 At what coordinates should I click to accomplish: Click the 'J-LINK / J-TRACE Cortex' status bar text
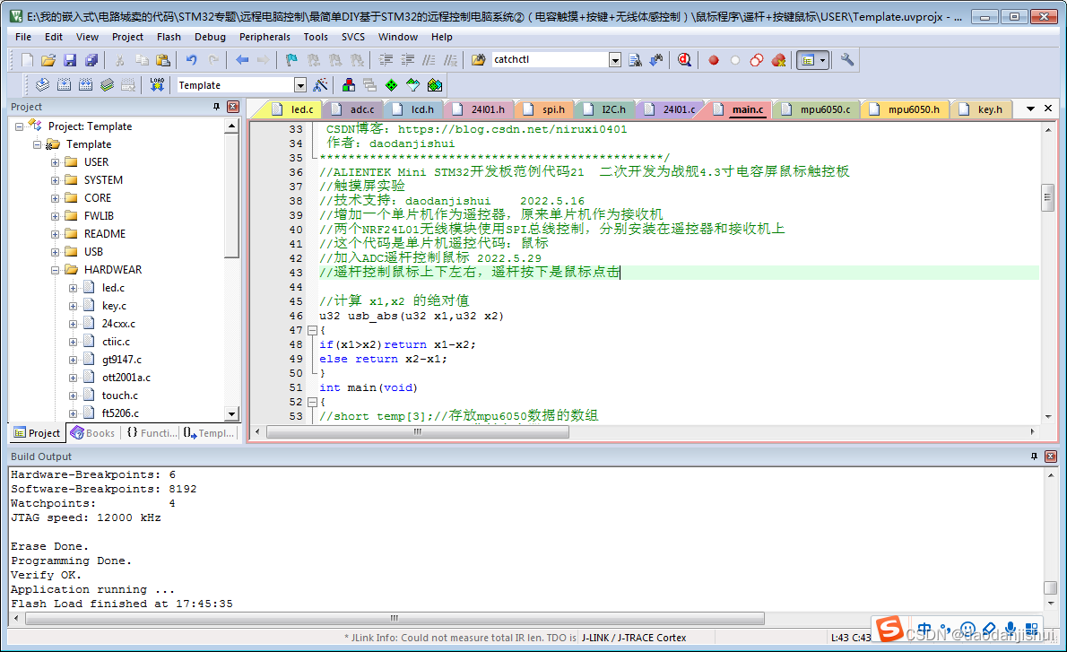click(x=634, y=638)
